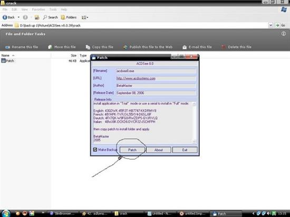The width and height of the screenshot is (290, 217).
Task: Click the Go arrow button
Action: [x=277, y=25]
